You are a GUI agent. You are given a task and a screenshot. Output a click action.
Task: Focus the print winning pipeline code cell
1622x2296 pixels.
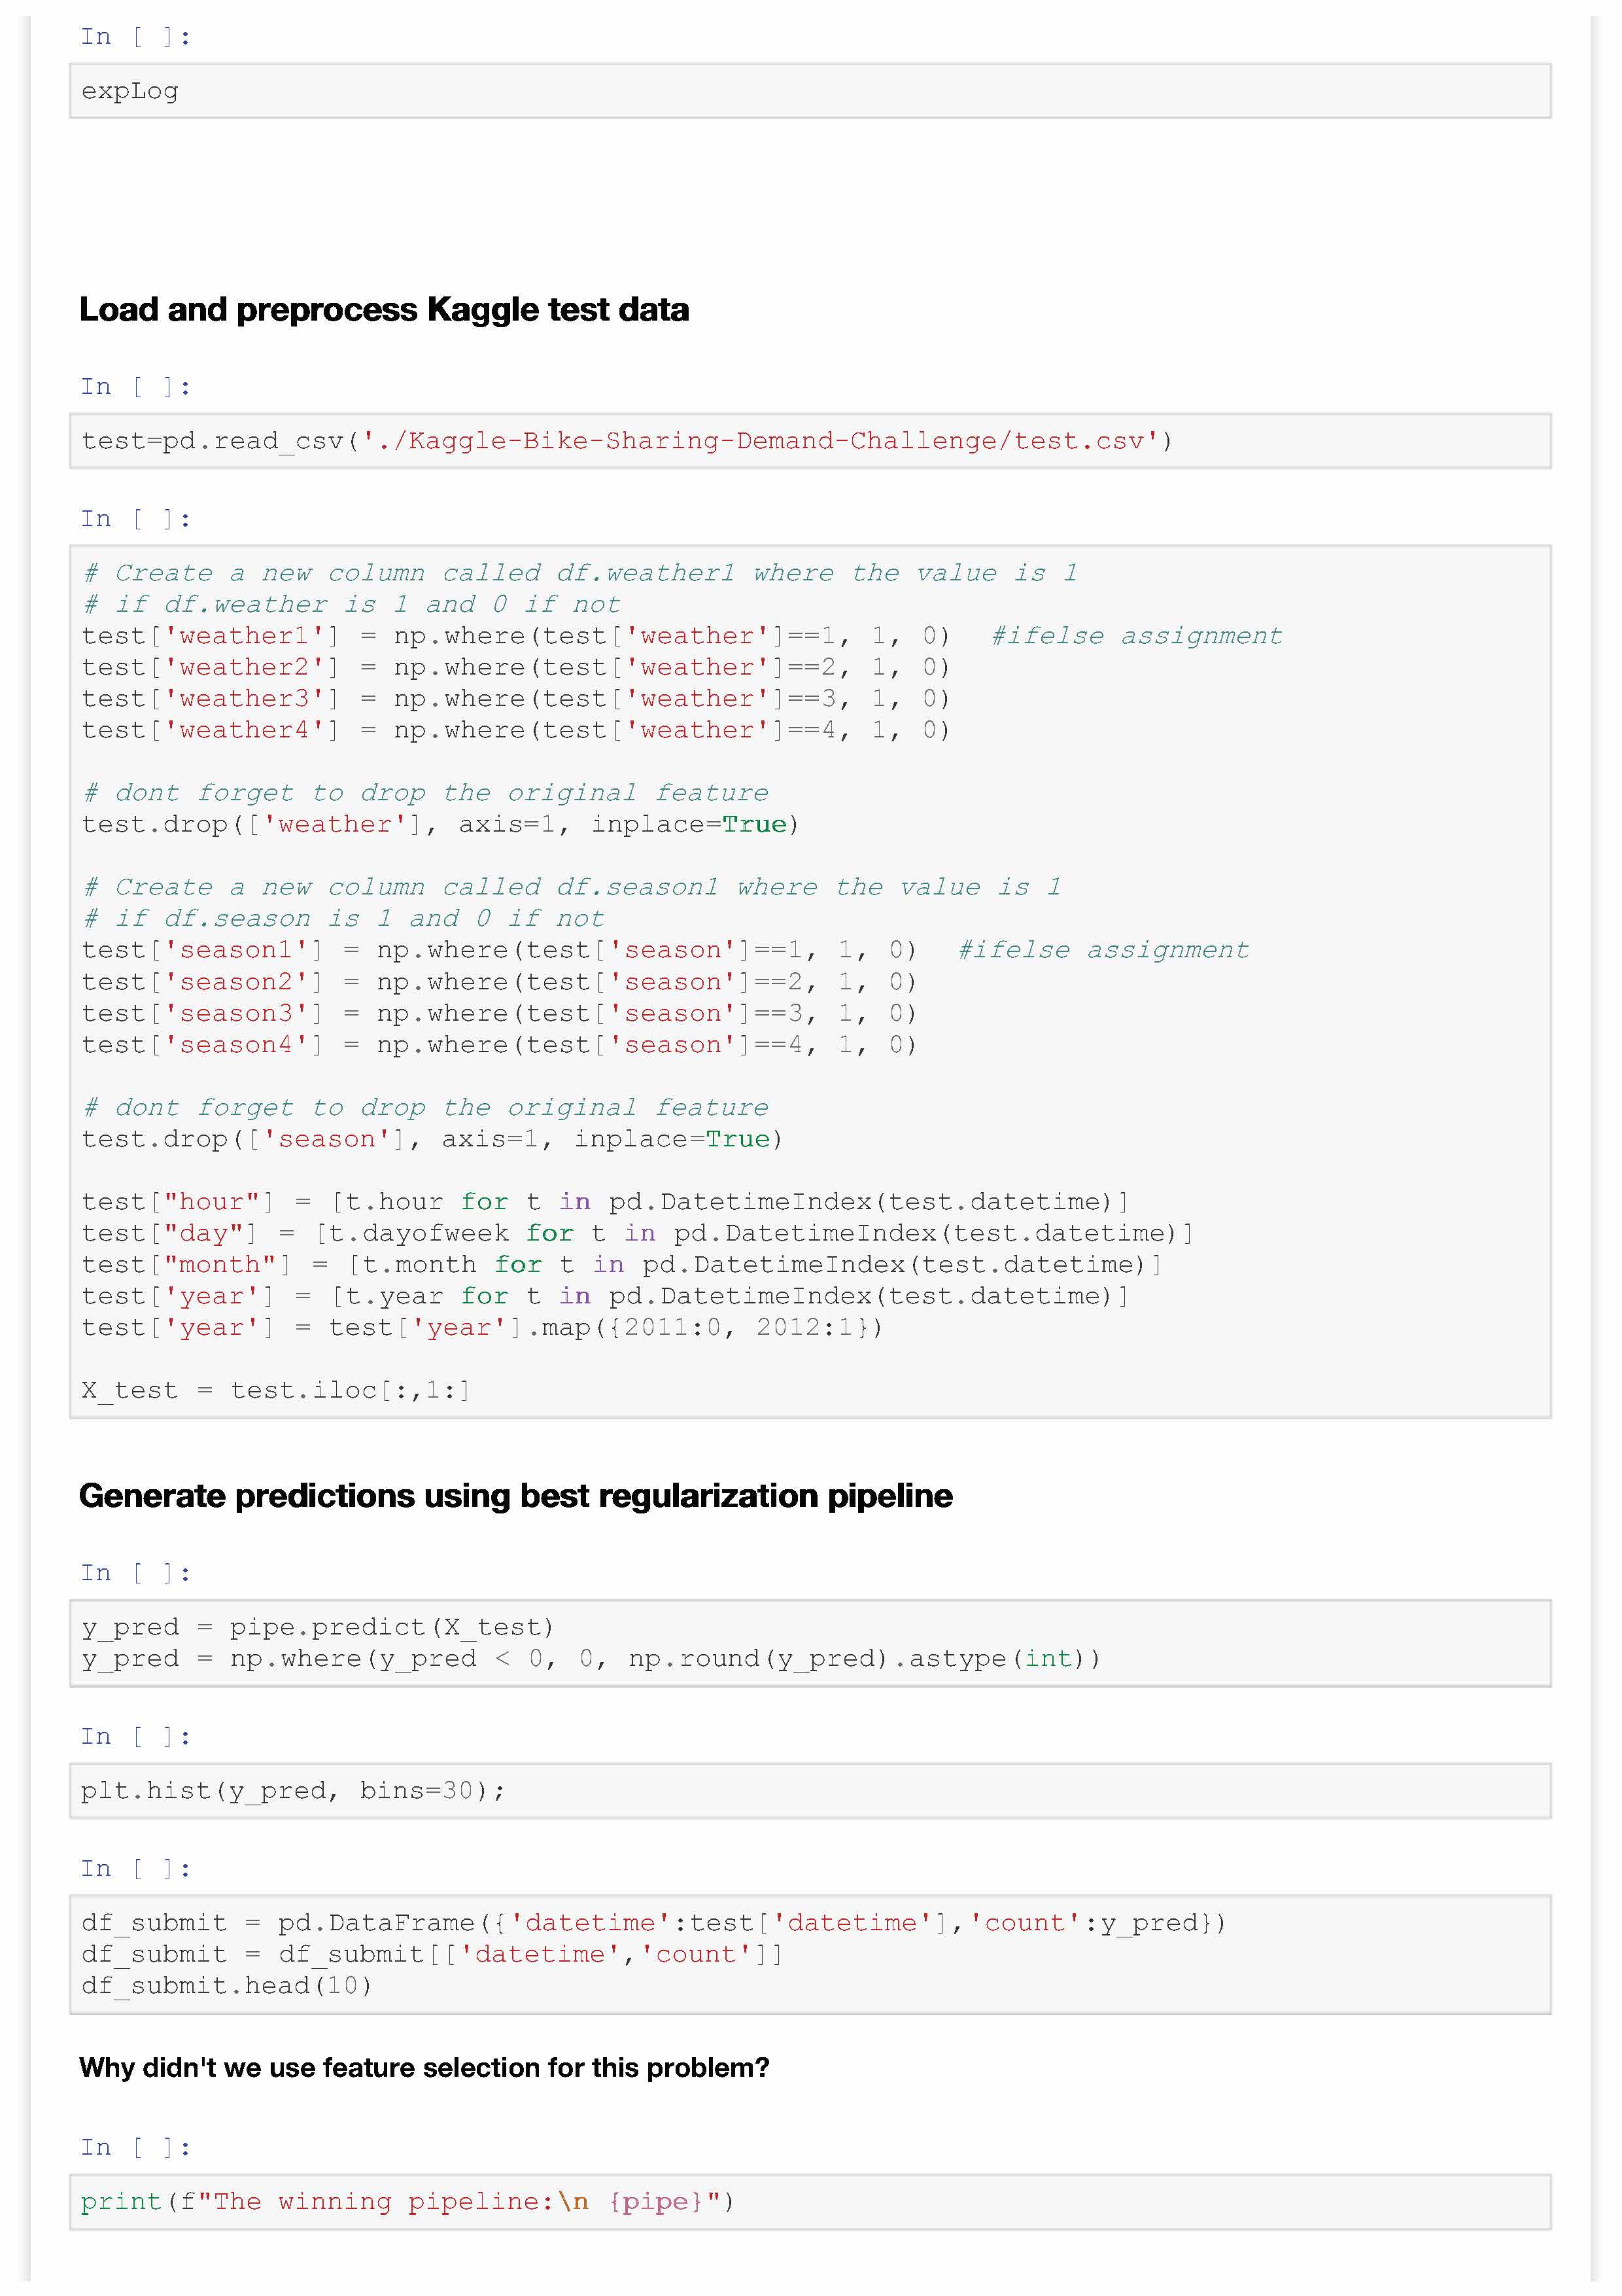[x=810, y=2202]
